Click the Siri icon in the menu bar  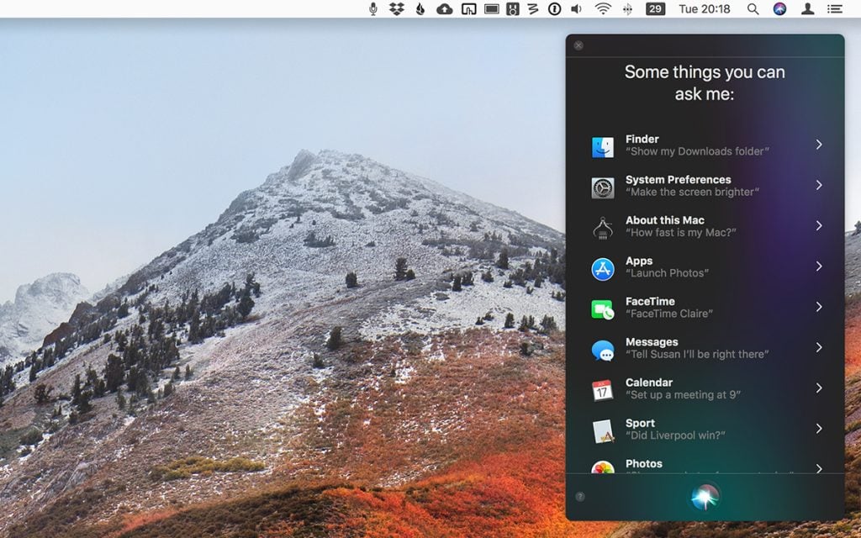[779, 8]
